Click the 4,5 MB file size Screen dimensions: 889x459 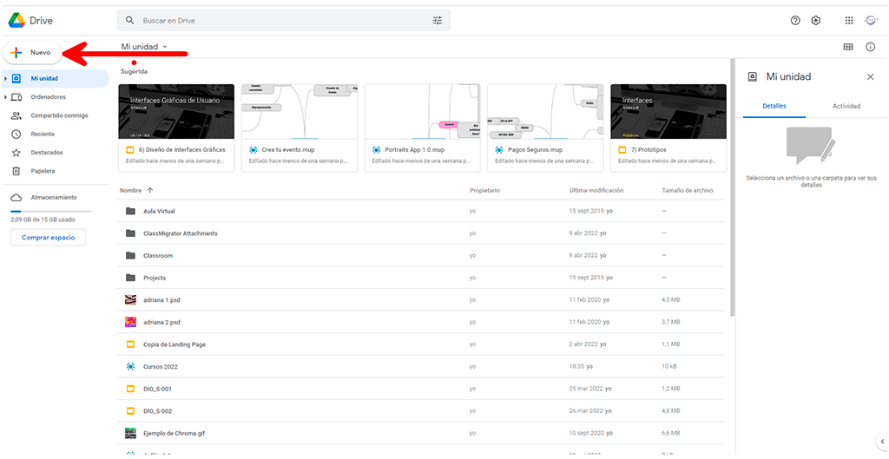pyautogui.click(x=671, y=299)
